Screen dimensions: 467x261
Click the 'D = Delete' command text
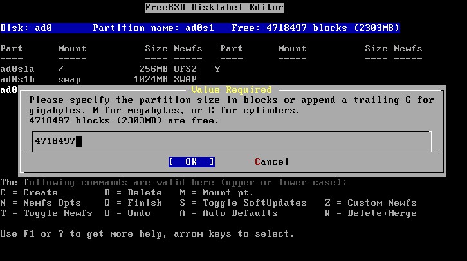[133, 193]
